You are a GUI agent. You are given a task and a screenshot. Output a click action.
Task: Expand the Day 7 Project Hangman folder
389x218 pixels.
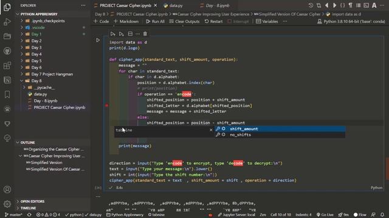(x=52, y=74)
